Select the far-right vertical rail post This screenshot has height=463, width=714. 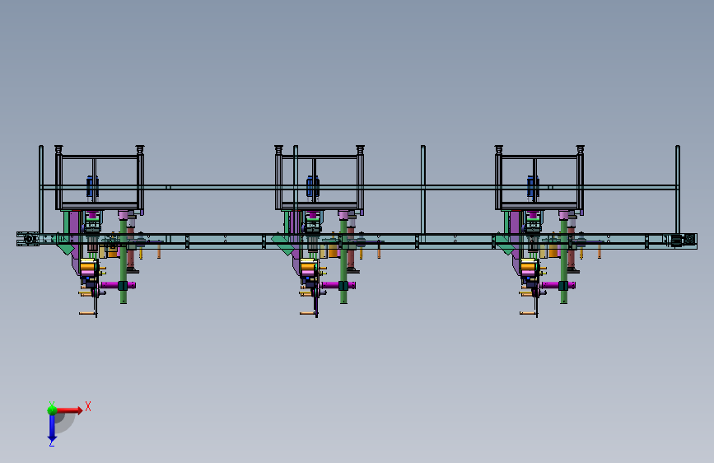(x=678, y=190)
